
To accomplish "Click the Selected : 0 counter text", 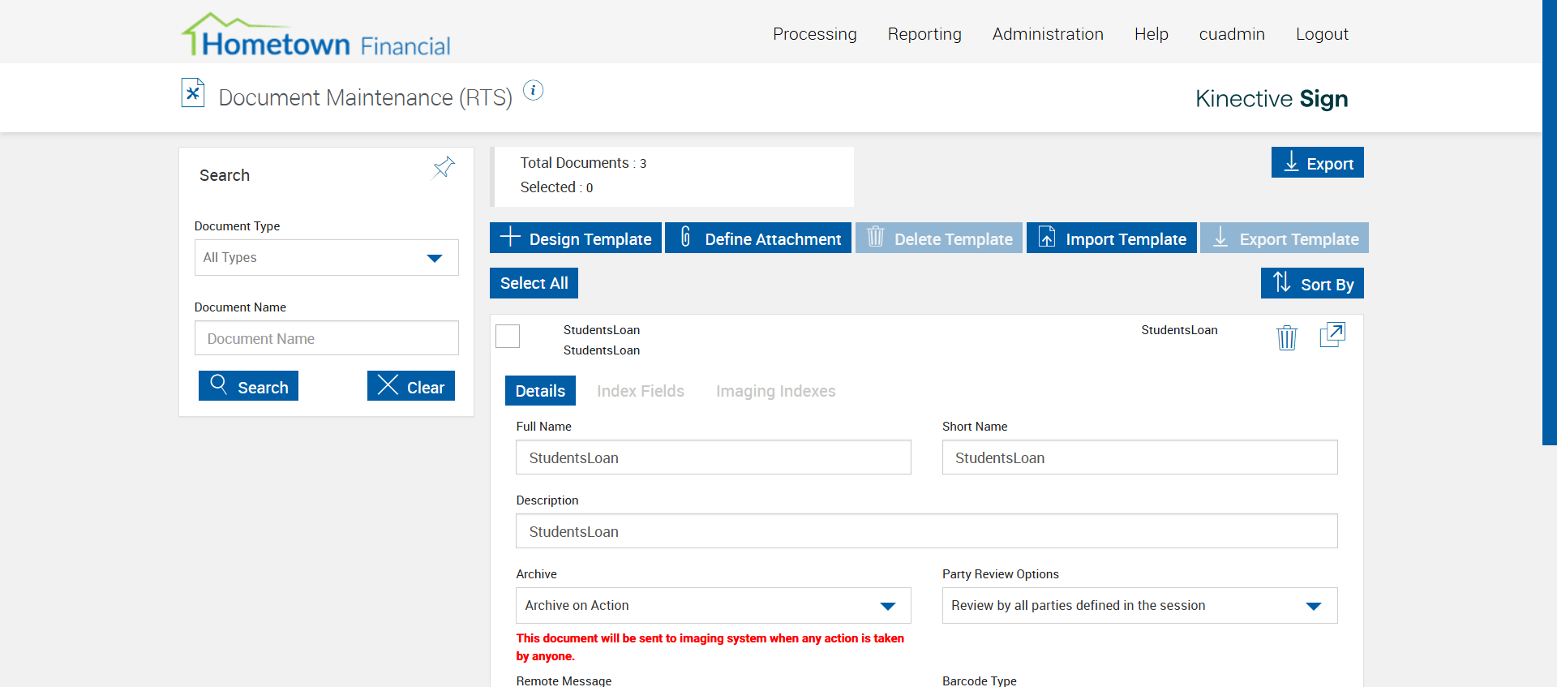I will pos(556,187).
